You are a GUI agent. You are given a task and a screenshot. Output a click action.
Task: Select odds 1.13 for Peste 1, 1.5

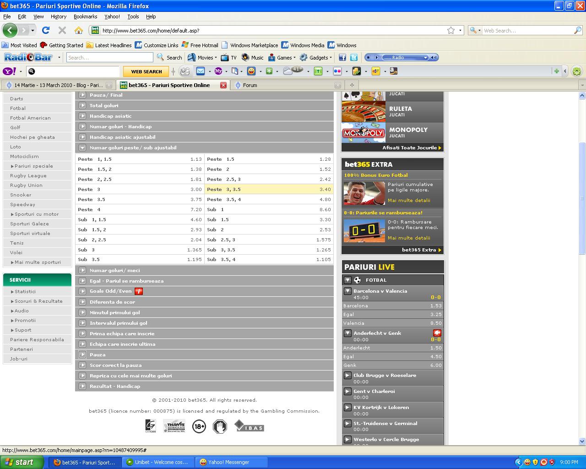pyautogui.click(x=196, y=159)
